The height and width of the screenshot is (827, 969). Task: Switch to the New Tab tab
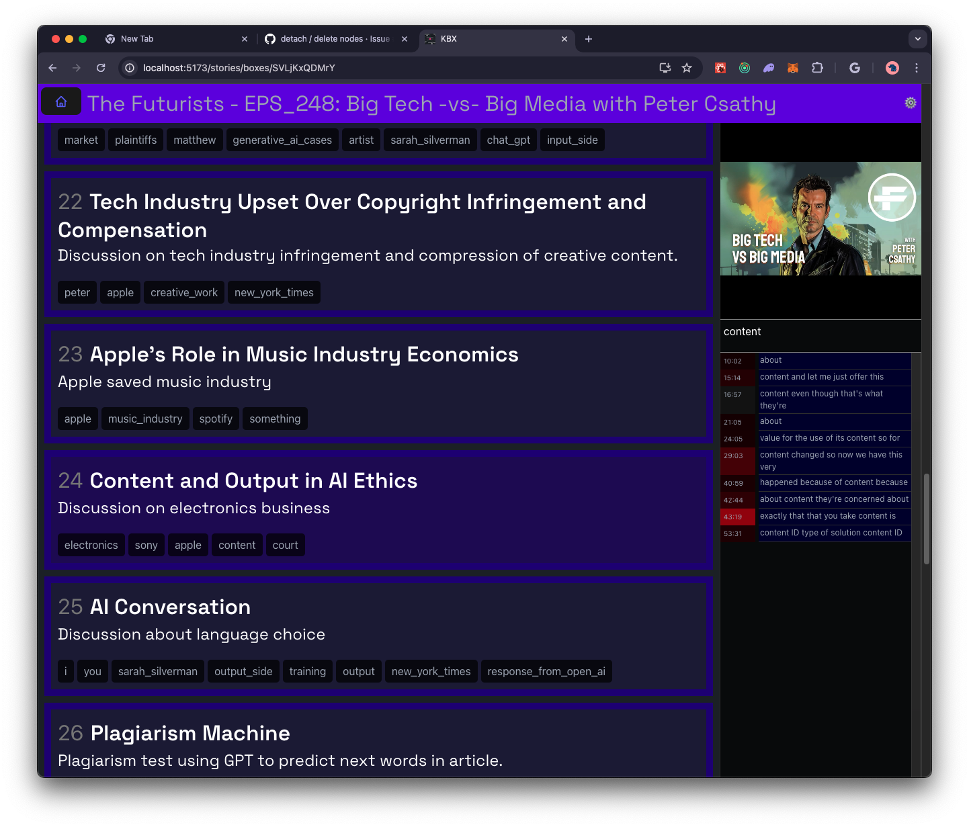click(176, 39)
